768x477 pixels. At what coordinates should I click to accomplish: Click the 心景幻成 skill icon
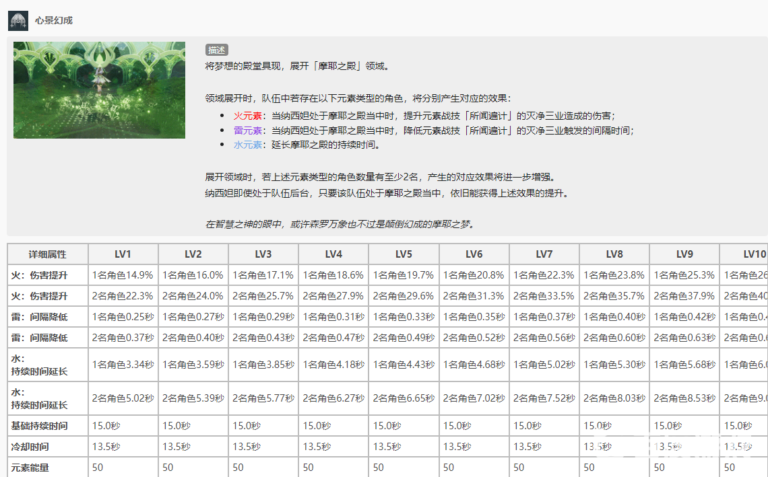(x=18, y=21)
